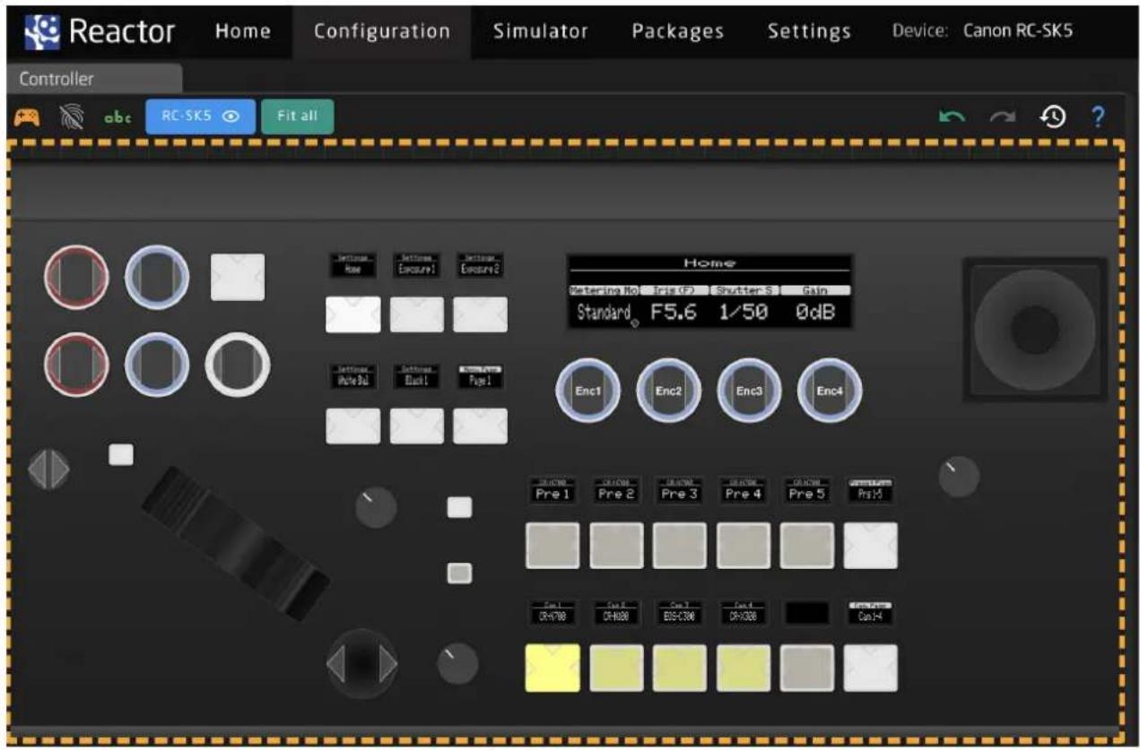The width and height of the screenshot is (1140, 750).
Task: Toggle RC-SK5 panel visibility eye button
Action: (200, 116)
